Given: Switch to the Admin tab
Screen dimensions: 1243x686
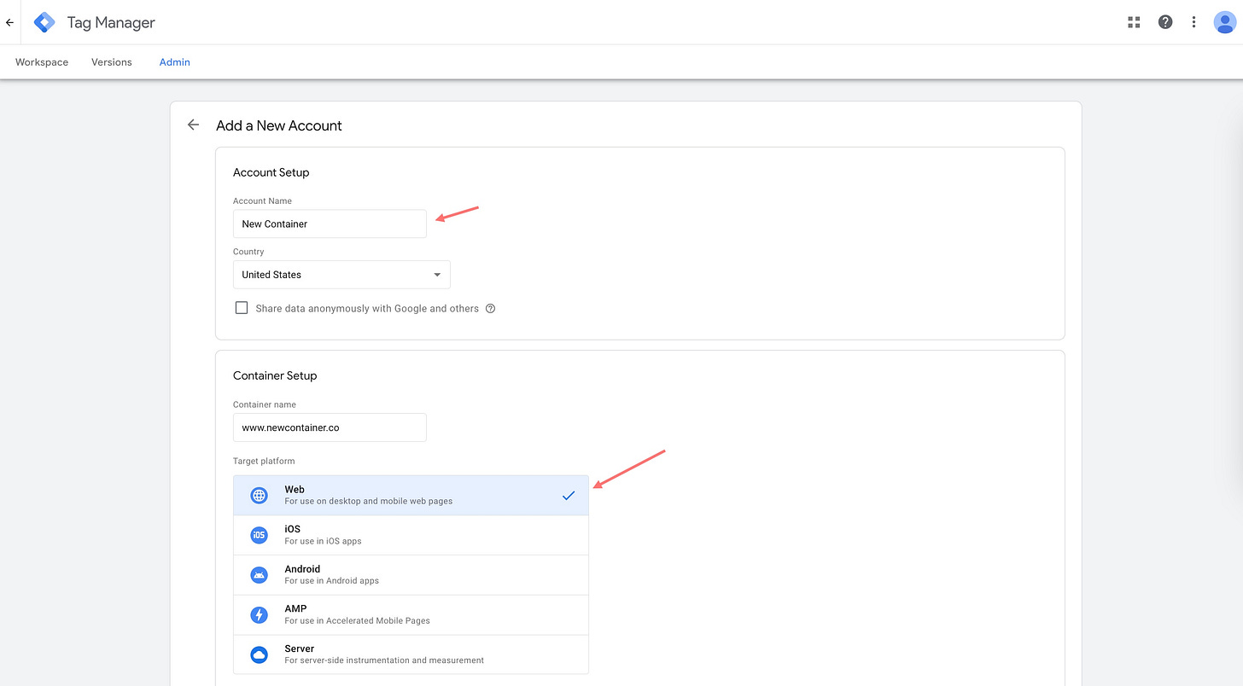Looking at the screenshot, I should pyautogui.click(x=175, y=62).
